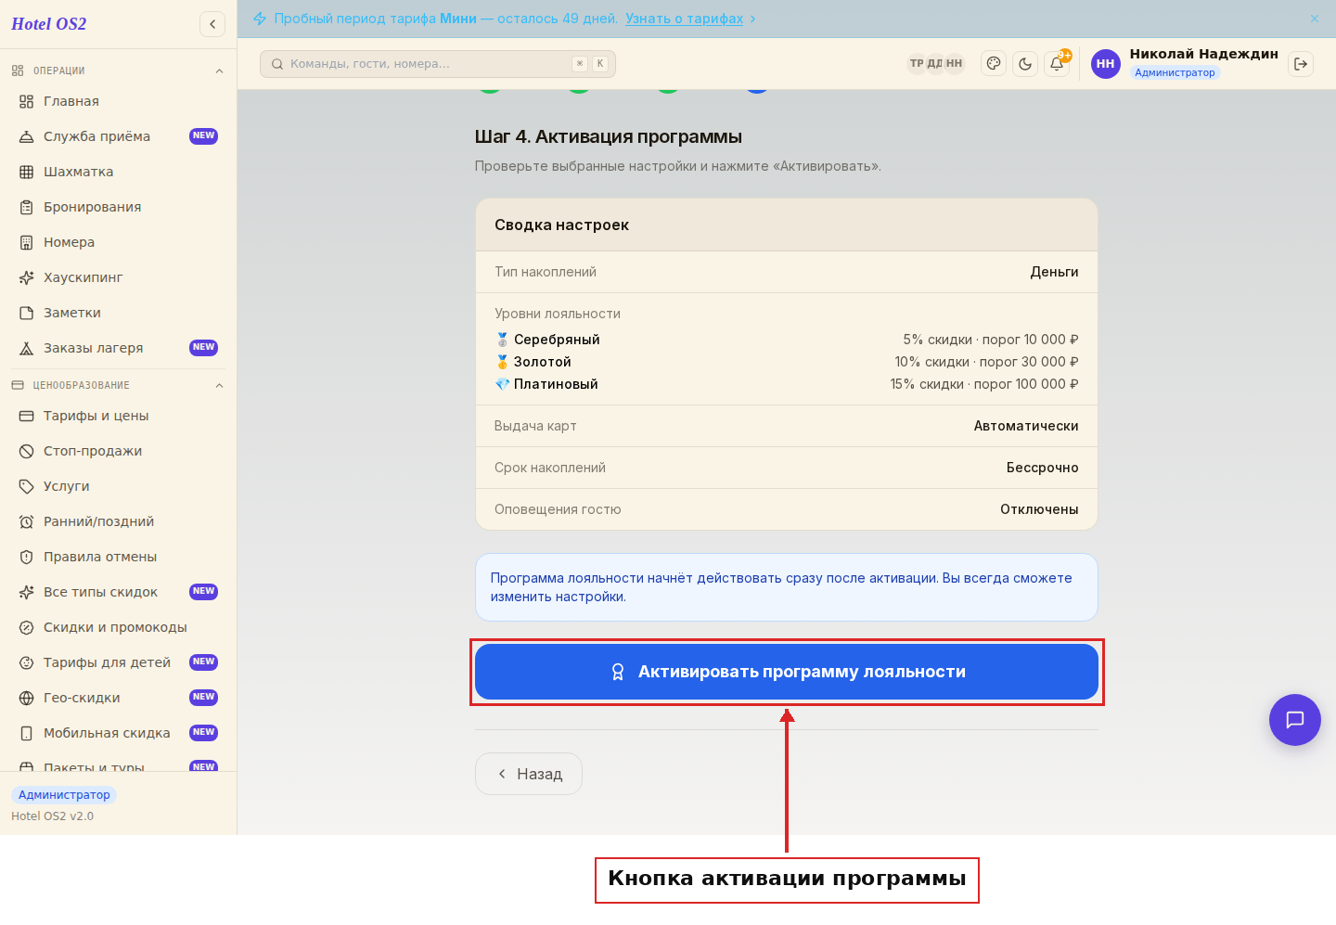1336x925 pixels.
Task: Click the Ранний/поздний alarm clock icon
Action: [27, 521]
